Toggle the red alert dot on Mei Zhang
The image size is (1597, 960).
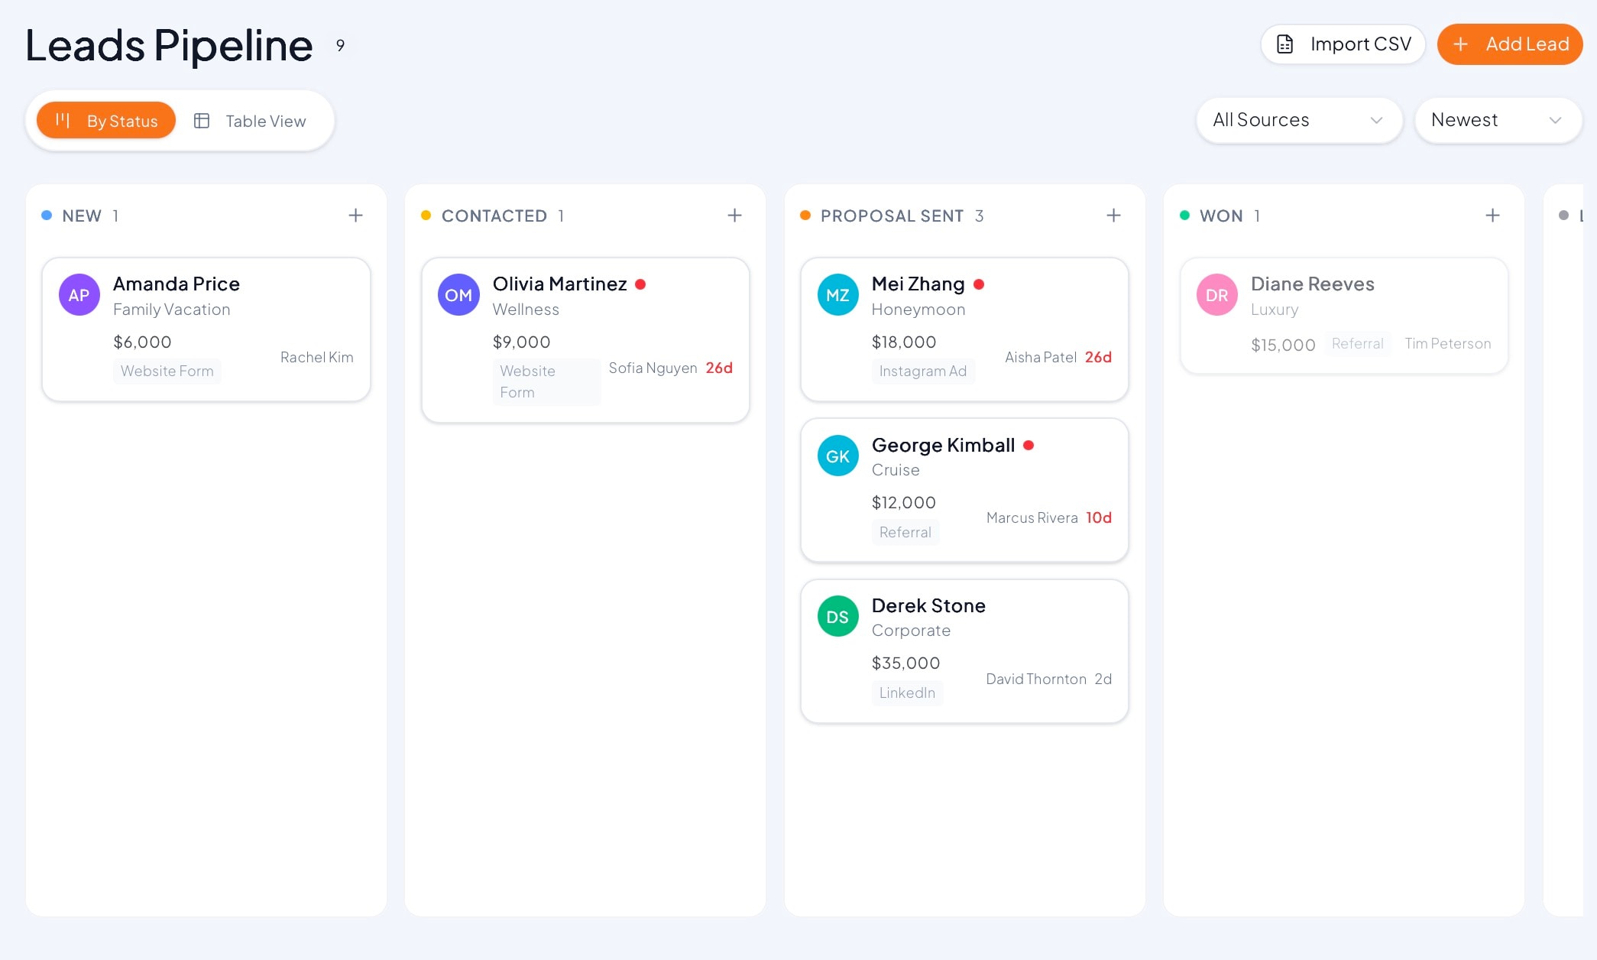[980, 284]
